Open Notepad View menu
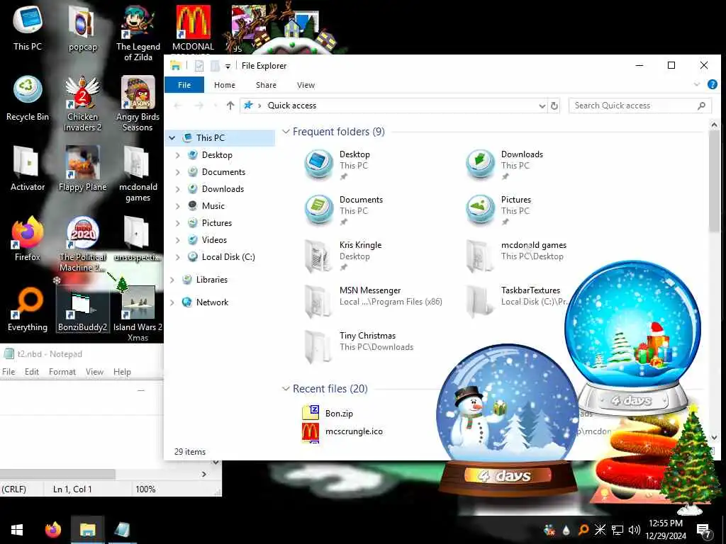The image size is (726, 544). [x=94, y=372]
